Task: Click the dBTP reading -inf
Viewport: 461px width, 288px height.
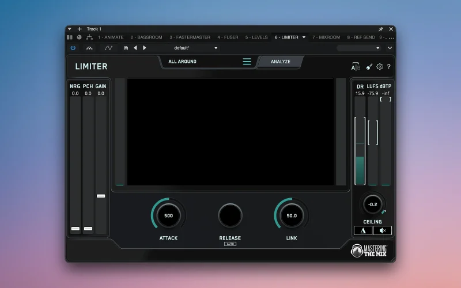Action: click(386, 93)
